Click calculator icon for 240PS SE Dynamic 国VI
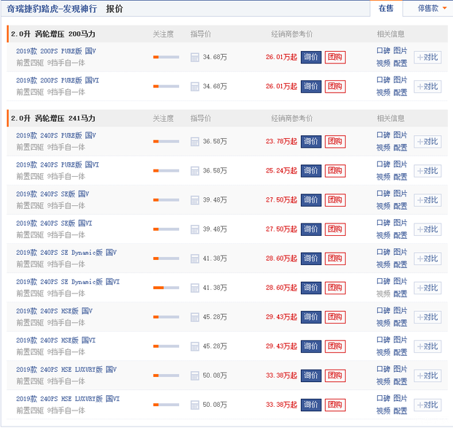 pos(195,288)
